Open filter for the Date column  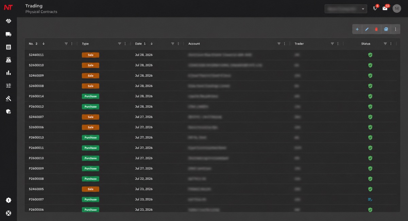coord(173,44)
